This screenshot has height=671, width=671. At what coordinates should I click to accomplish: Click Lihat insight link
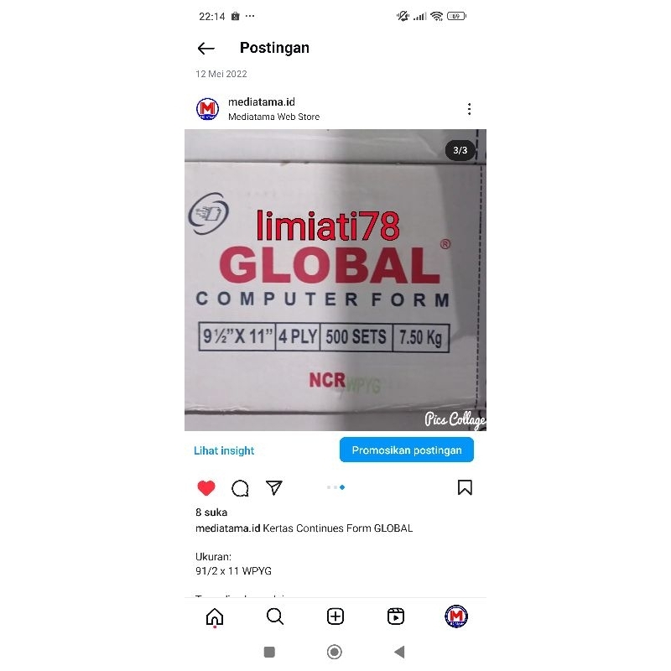coord(224,450)
